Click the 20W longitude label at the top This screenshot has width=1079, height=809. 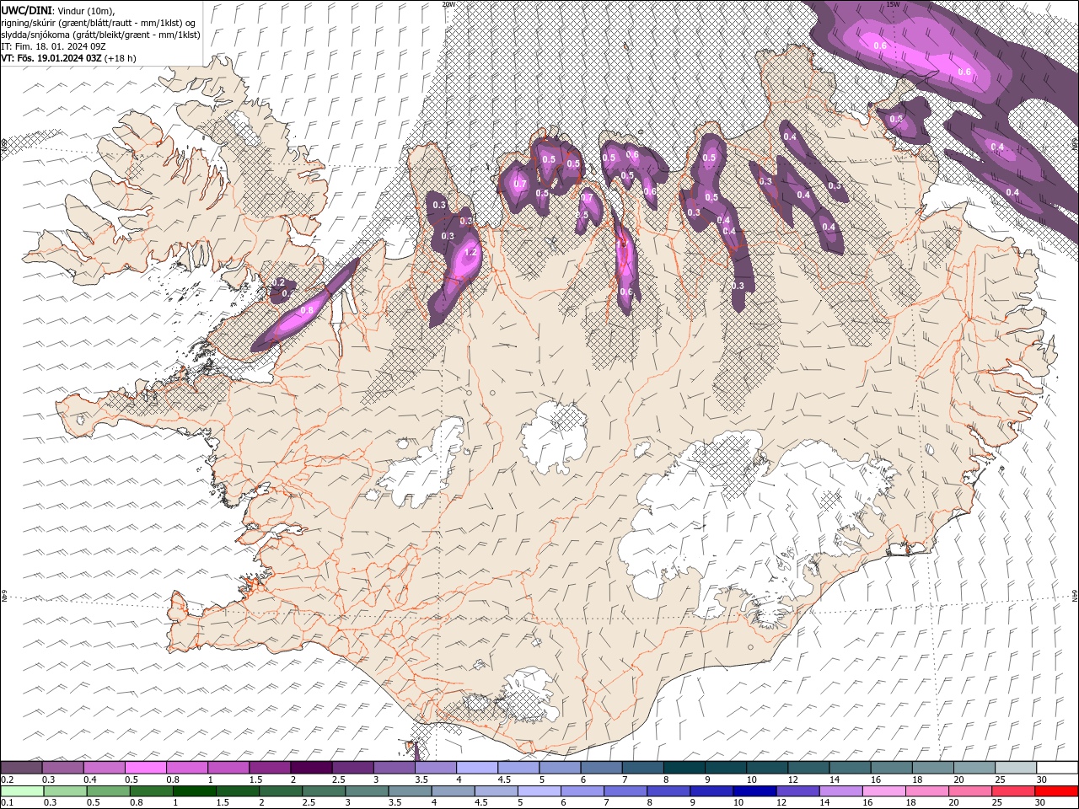448,4
